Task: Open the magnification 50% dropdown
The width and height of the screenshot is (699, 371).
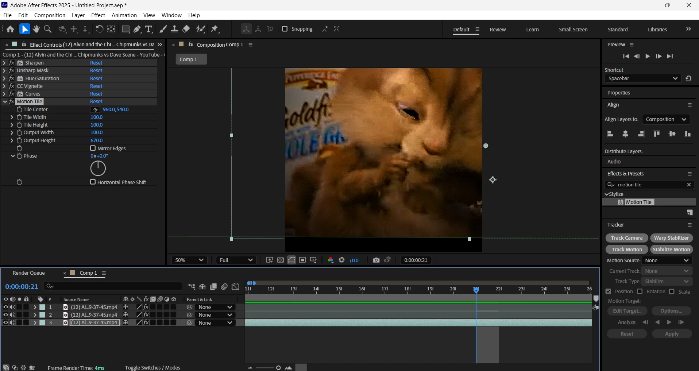Action: (x=189, y=260)
